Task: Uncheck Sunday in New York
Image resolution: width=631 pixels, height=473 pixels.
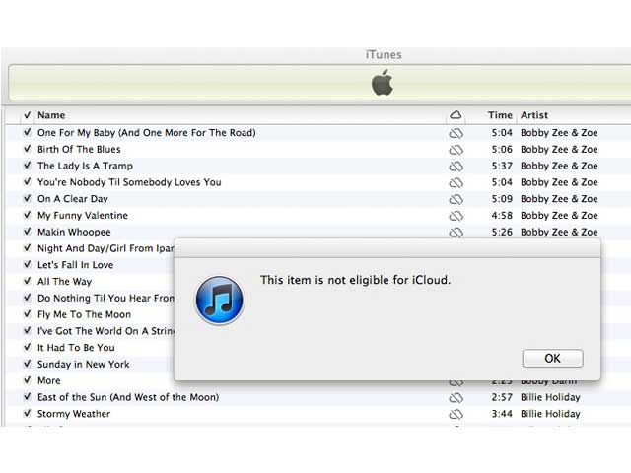Action: tap(27, 364)
